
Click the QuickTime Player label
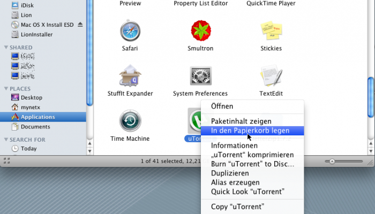pyautogui.click(x=271, y=3)
